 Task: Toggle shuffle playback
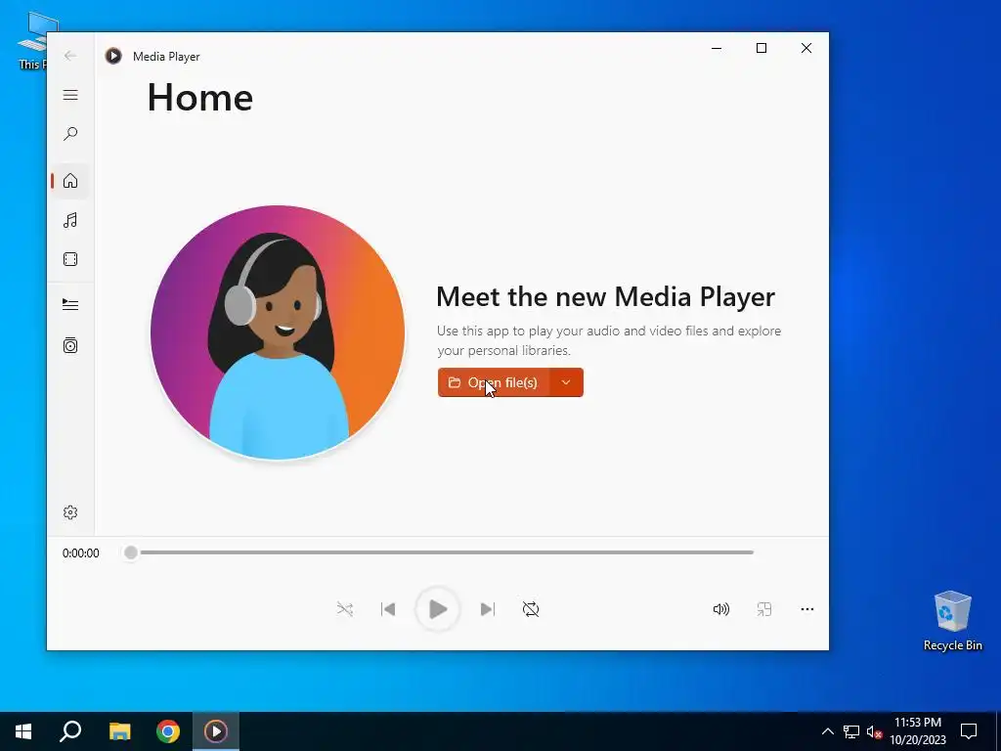[345, 609]
